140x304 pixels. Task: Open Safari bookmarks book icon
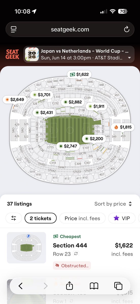(94, 286)
